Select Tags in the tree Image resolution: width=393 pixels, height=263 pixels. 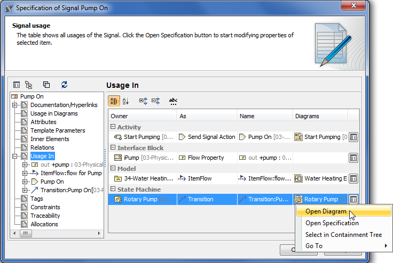point(37,199)
